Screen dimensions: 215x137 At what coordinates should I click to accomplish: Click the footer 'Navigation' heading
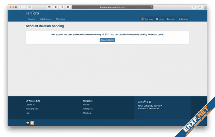88,101
